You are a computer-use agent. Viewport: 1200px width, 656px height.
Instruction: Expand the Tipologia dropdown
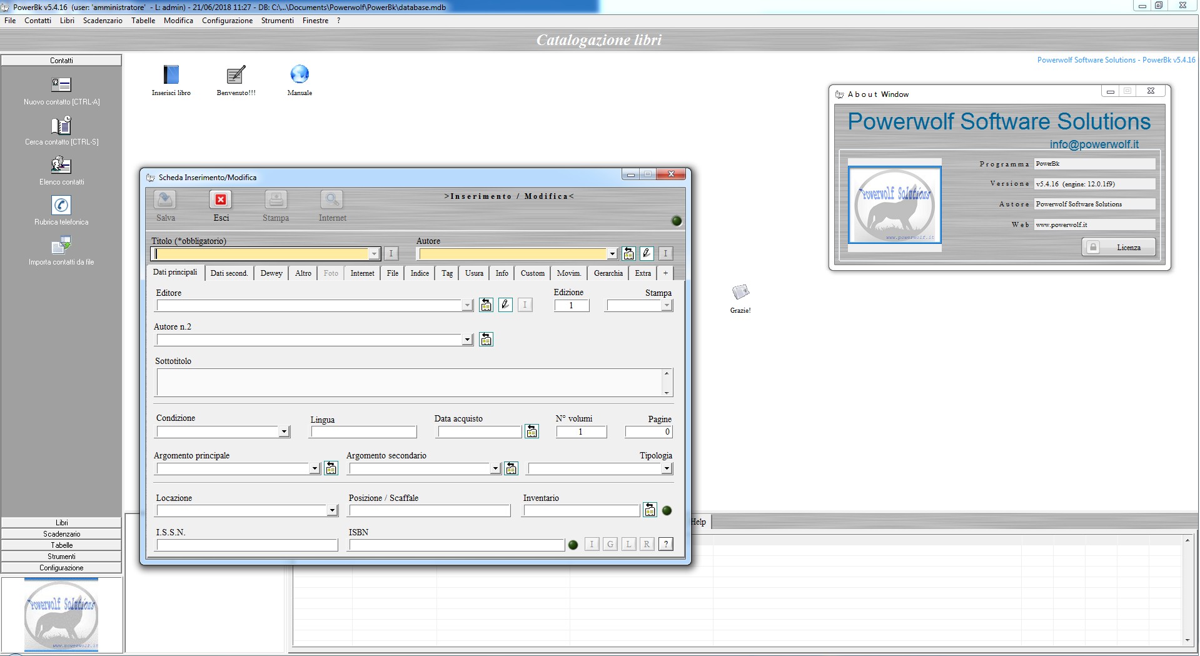coord(667,468)
